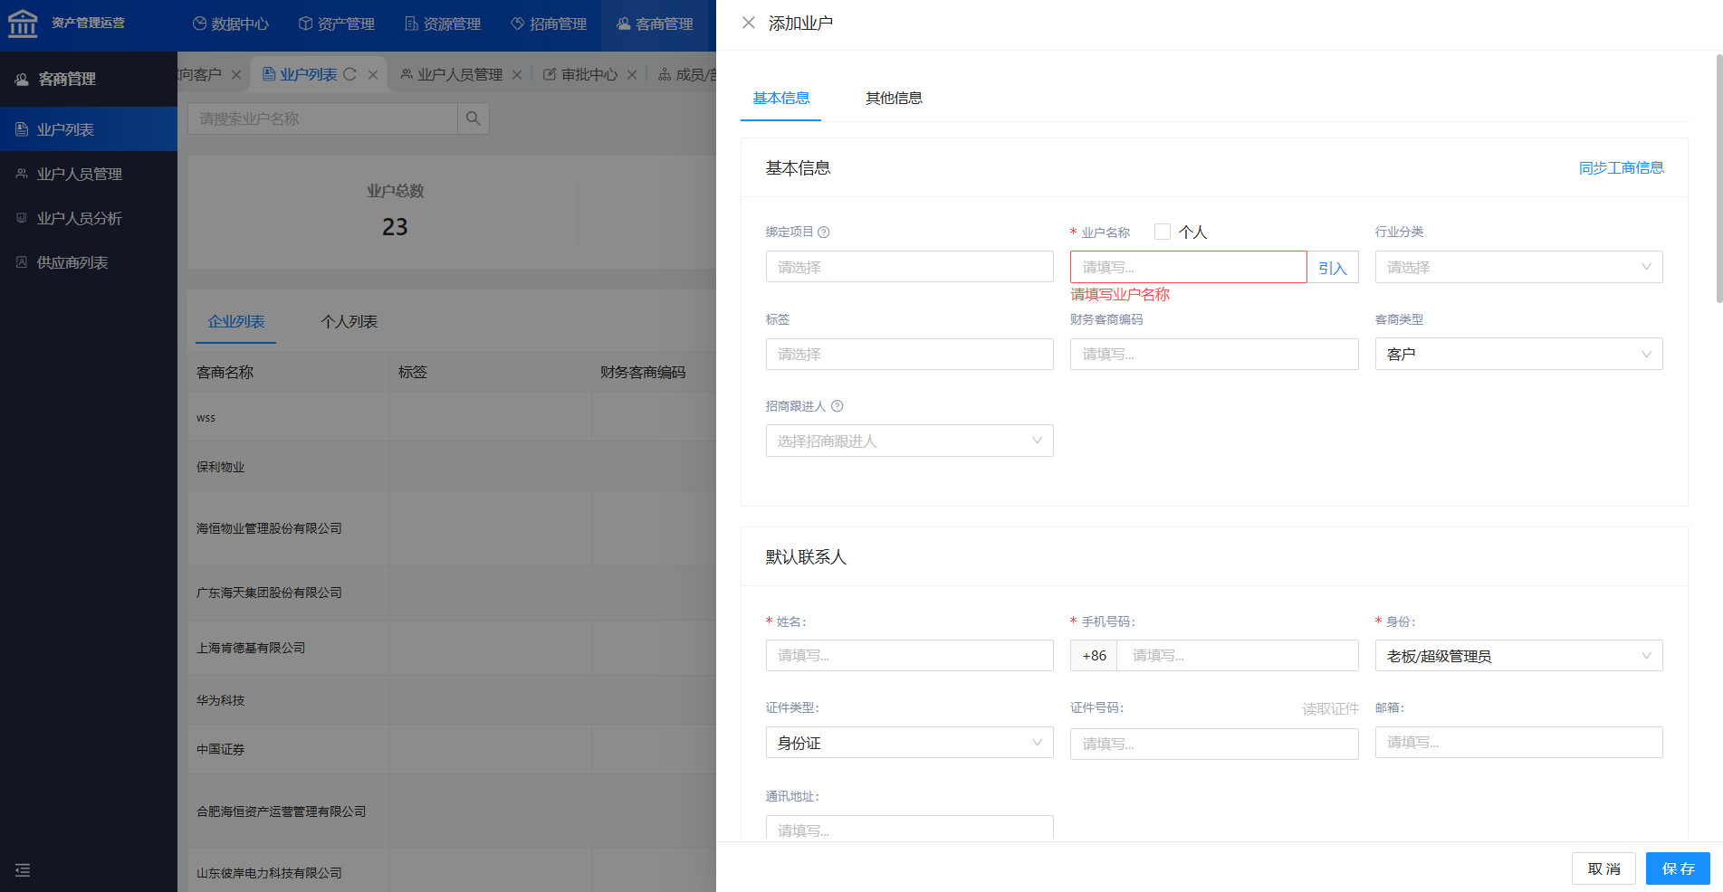Click the 手机号码 input field
1723x892 pixels.
tap(1237, 656)
